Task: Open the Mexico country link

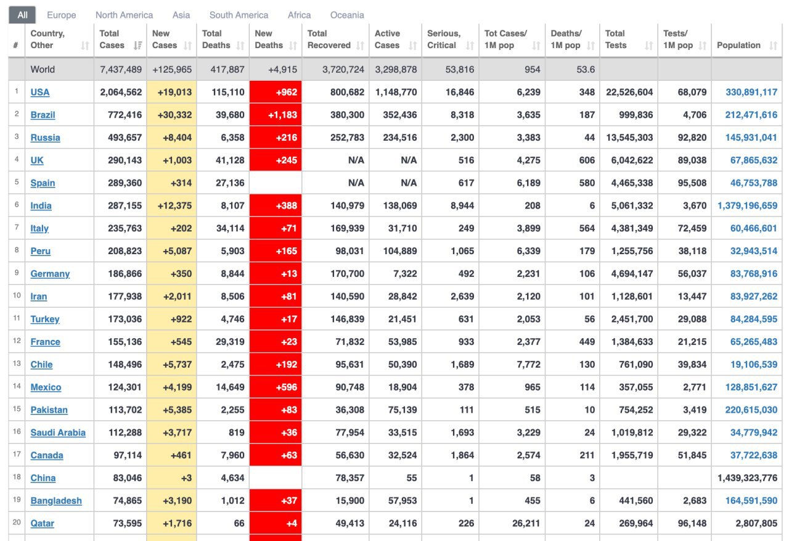Action: pyautogui.click(x=46, y=387)
